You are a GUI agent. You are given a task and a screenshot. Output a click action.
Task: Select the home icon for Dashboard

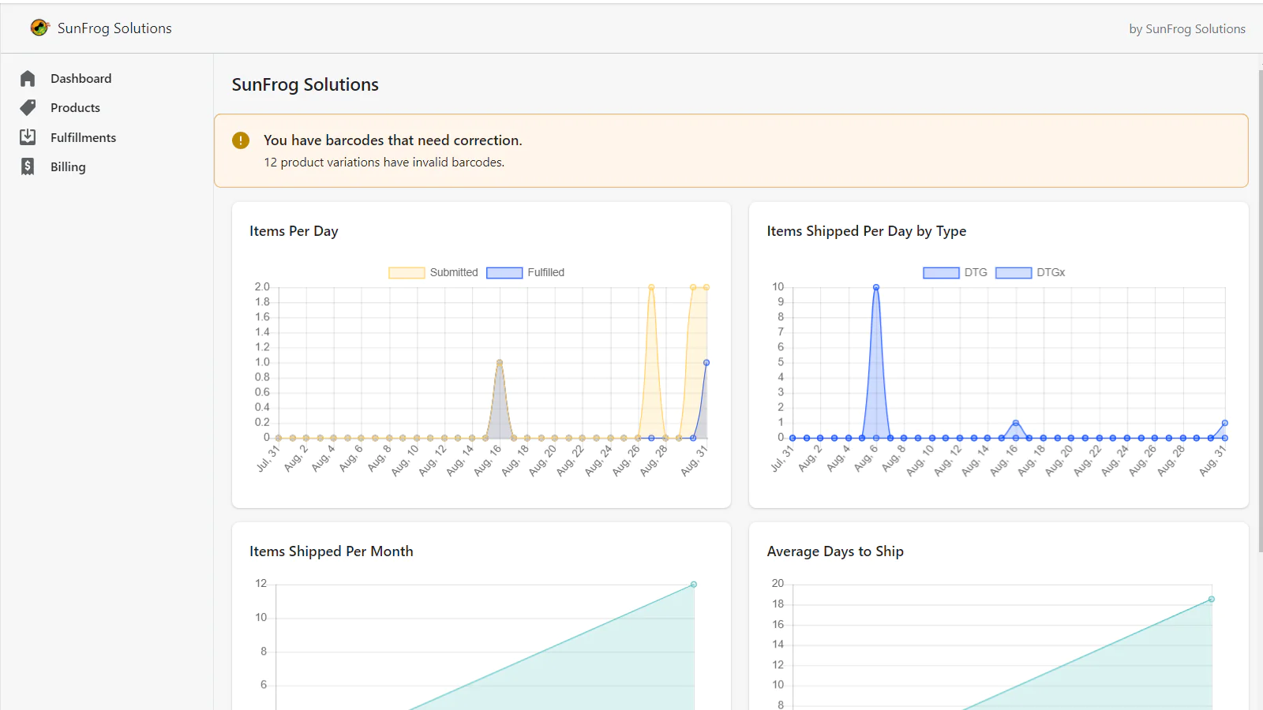click(27, 78)
